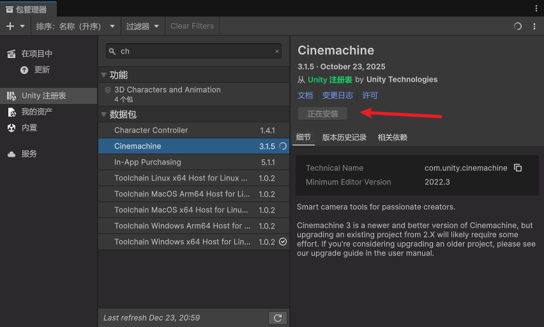
Task: Select Toolchain Windows Arm64 Host package
Action: (x=193, y=226)
